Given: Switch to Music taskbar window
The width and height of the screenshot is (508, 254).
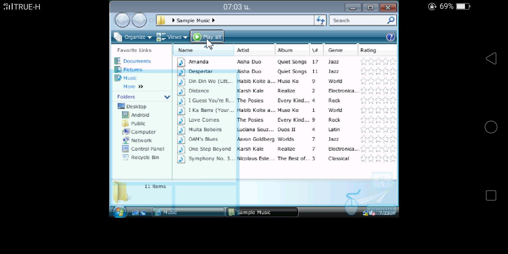Looking at the screenshot, I should [188, 212].
